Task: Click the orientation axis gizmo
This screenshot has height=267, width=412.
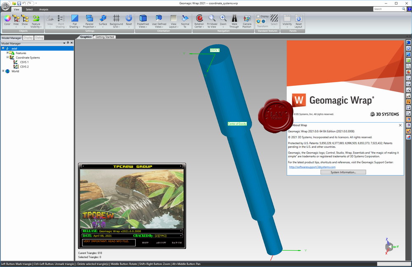Action: pos(391,246)
